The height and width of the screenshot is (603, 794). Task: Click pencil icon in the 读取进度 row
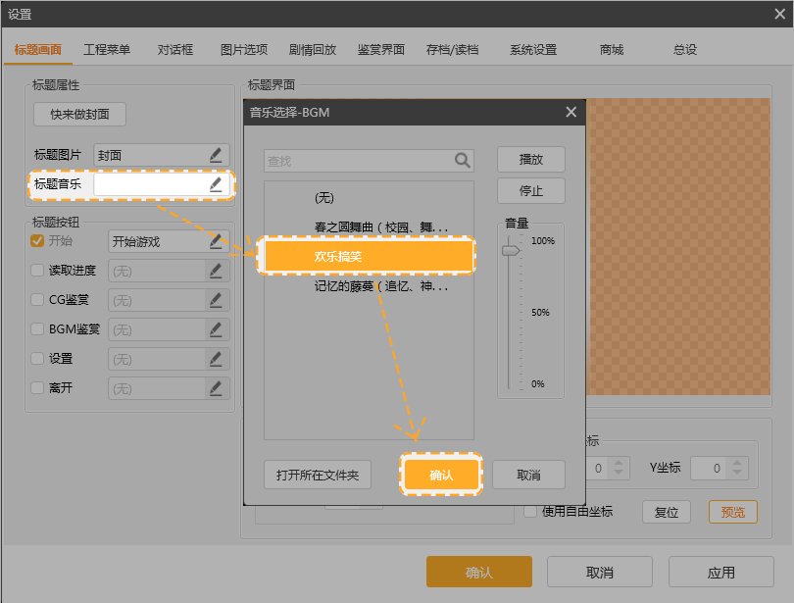tap(216, 272)
